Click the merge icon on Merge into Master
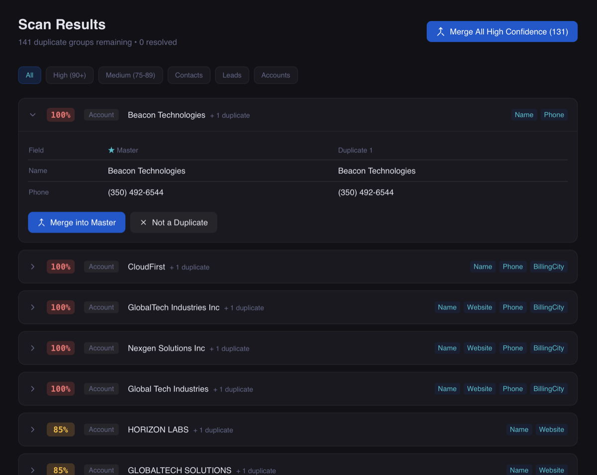Image resolution: width=597 pixels, height=475 pixels. tap(41, 223)
